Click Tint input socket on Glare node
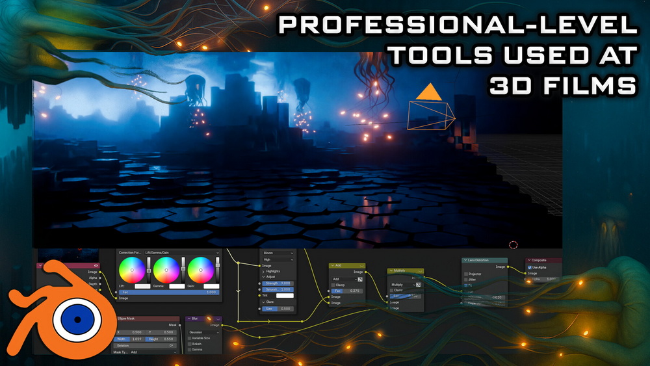This screenshot has height=366, width=650. click(259, 296)
